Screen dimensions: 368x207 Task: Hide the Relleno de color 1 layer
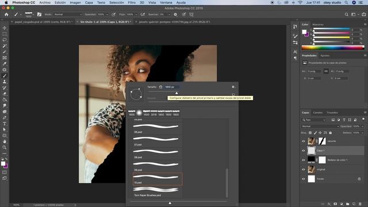coord(303,160)
